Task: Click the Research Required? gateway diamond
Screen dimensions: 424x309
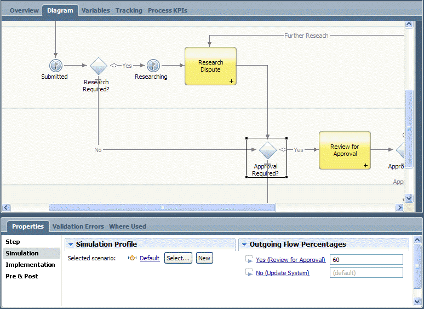Action: 99,66
